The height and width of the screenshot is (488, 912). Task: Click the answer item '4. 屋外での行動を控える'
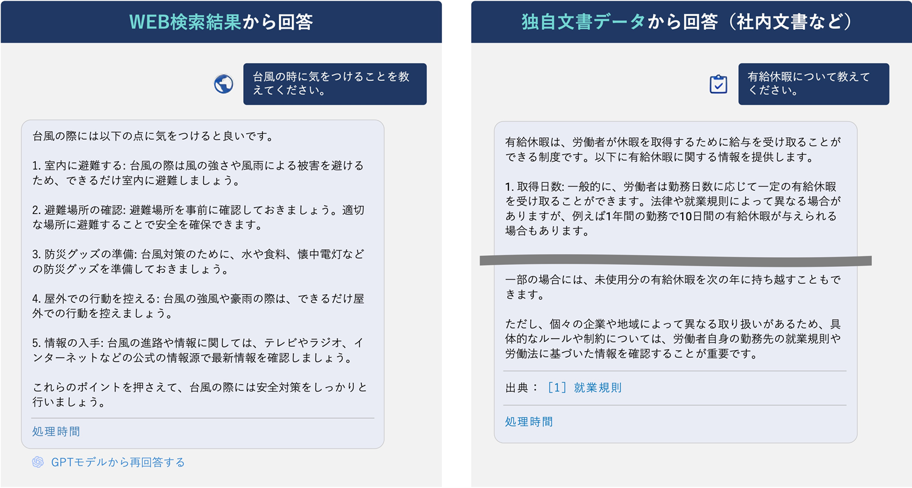198,306
